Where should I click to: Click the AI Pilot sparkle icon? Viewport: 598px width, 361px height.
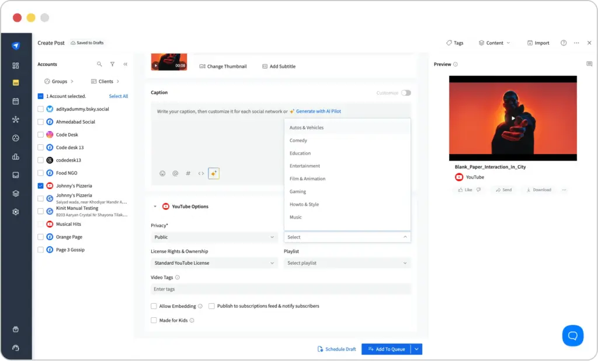click(x=214, y=173)
